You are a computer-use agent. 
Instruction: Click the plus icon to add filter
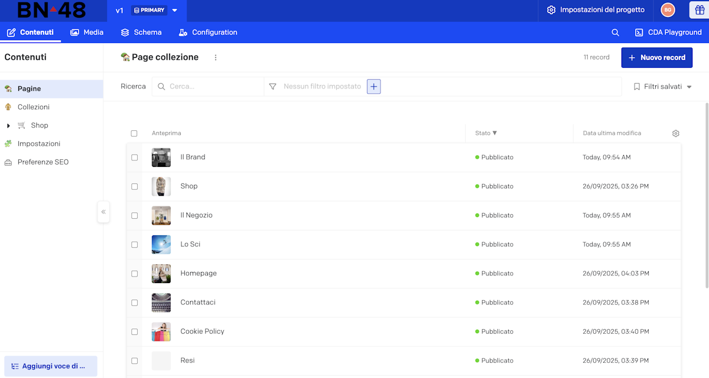(x=373, y=87)
